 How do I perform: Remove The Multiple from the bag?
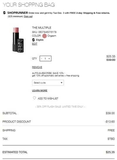[37, 67]
